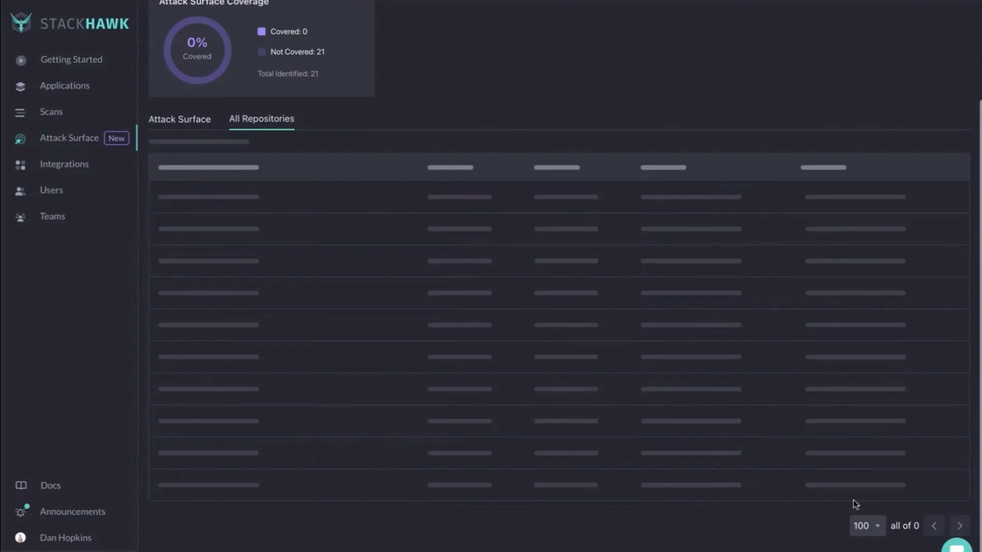
Task: Click the New badge beside Attack Surface
Action: pos(116,139)
